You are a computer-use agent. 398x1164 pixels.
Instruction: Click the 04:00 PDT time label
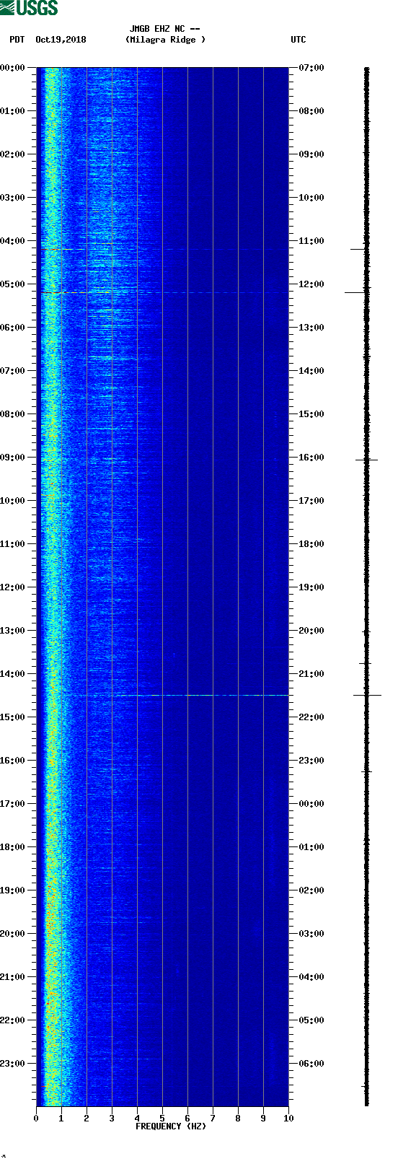pos(12,241)
